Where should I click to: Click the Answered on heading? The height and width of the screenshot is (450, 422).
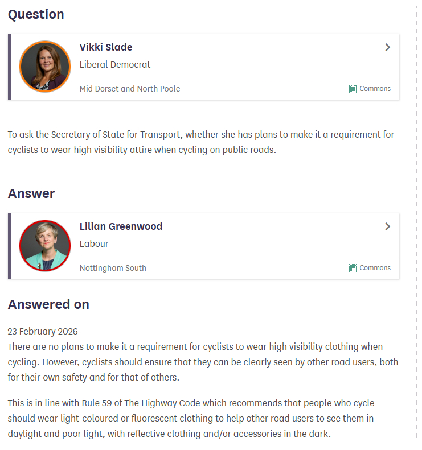[48, 304]
